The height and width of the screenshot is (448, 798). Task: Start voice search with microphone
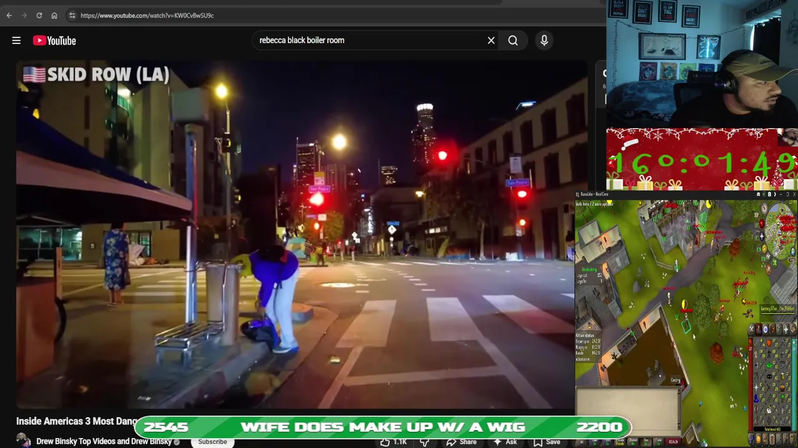coord(544,40)
